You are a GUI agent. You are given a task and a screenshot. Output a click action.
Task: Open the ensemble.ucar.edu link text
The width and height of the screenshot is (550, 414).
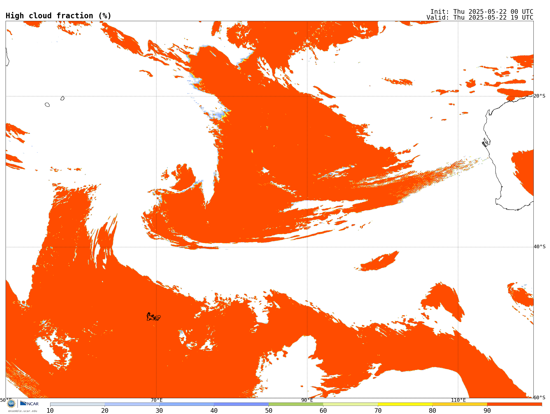[23, 411]
